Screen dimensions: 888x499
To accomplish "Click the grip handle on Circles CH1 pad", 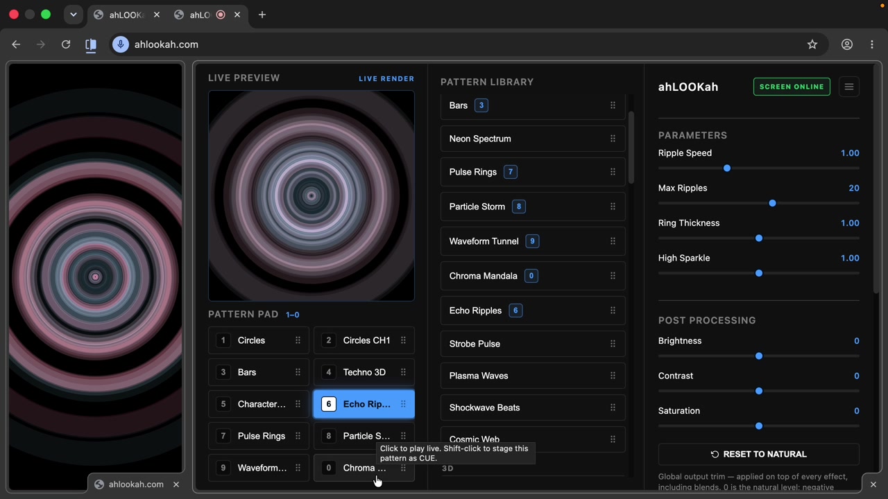I will pyautogui.click(x=403, y=340).
